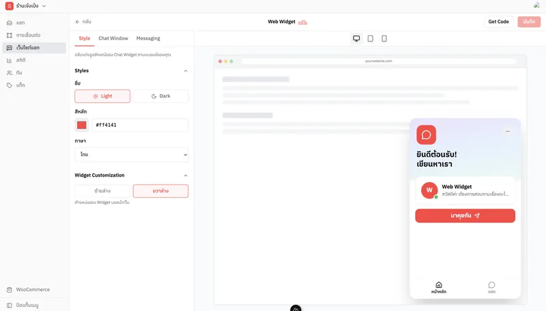Click the red start chat button
Viewport: 546px width, 311px height.
465,216
